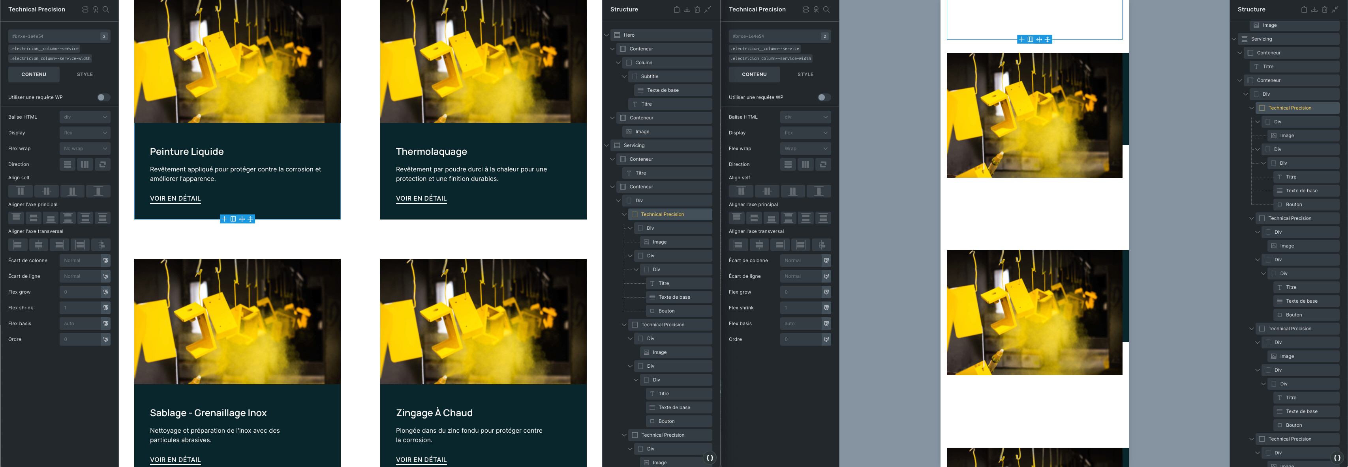Click clipboard icon in left Structure header
The image size is (1348, 467).
[677, 9]
